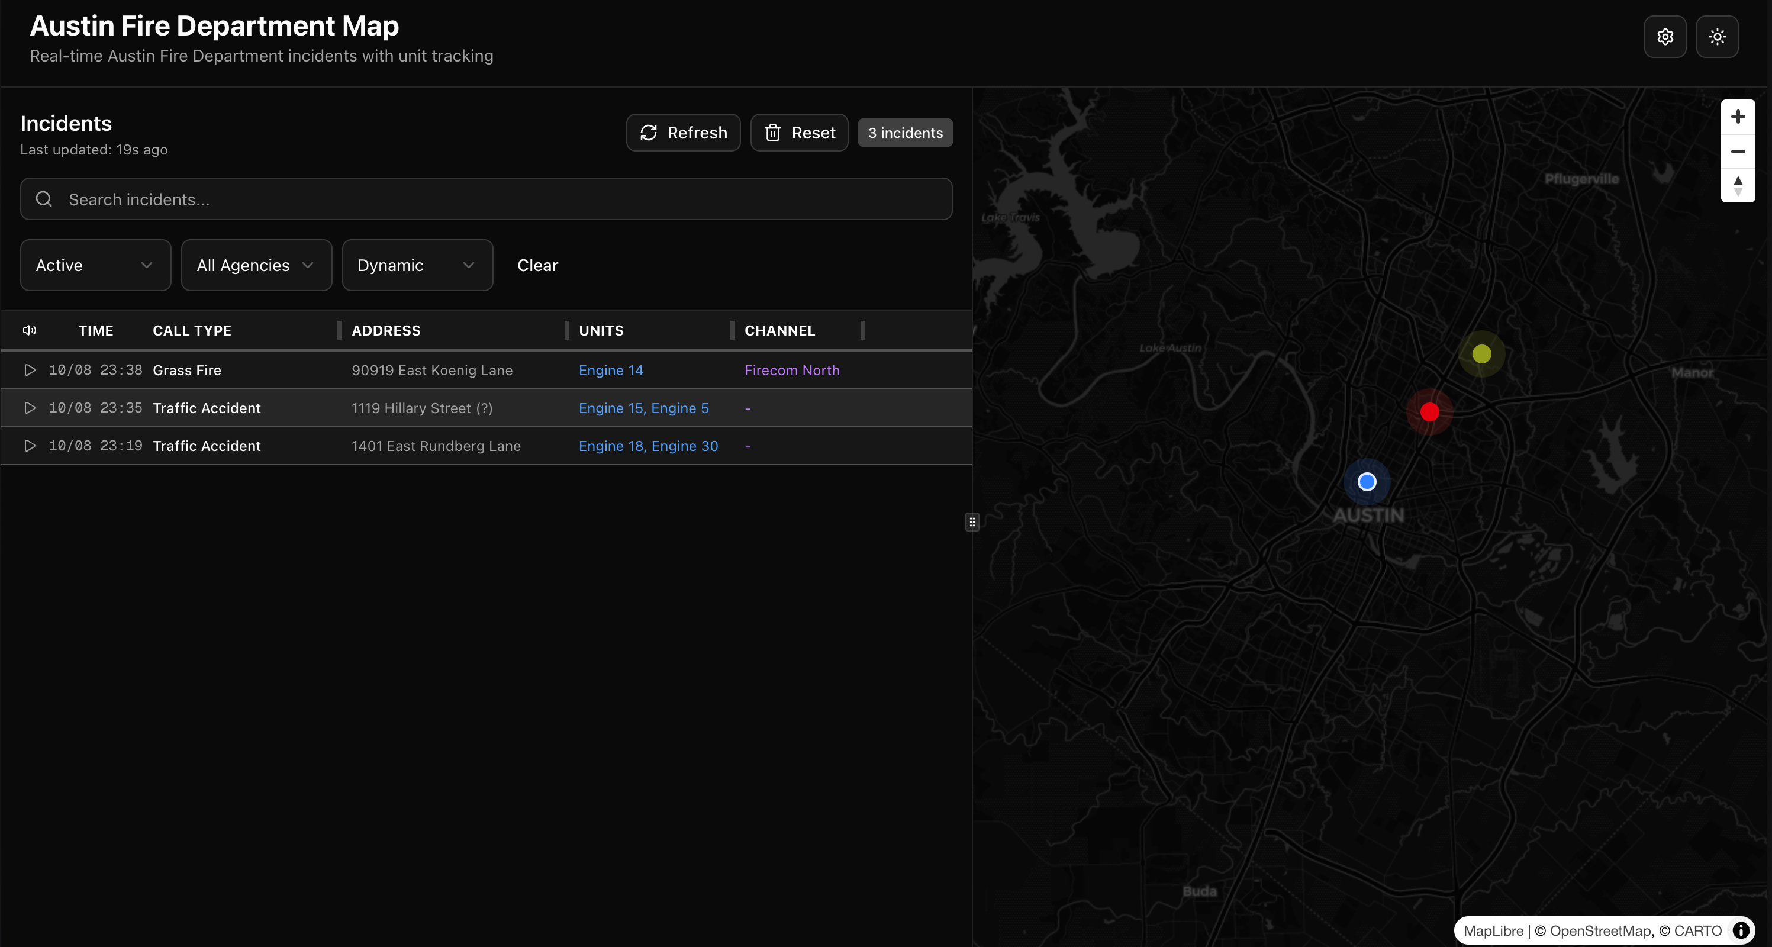Reset map bearing with compass icon
The image size is (1772, 947).
(1738, 186)
